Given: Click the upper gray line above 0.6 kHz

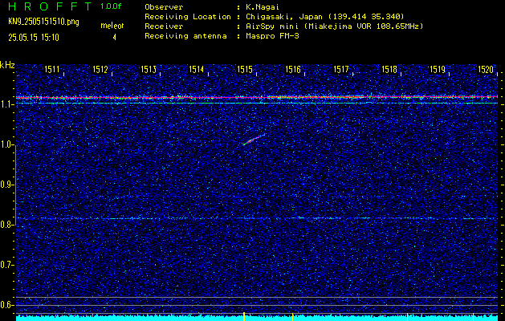Looking at the screenshot, I should click(257, 297).
